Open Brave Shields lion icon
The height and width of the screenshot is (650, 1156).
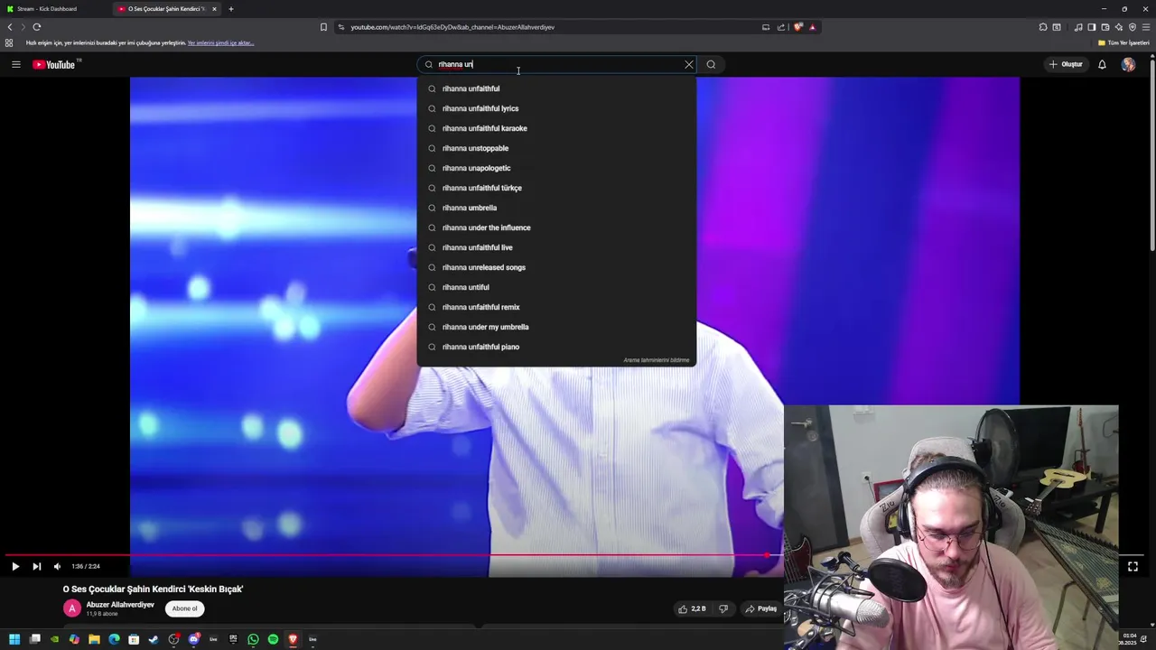click(797, 27)
